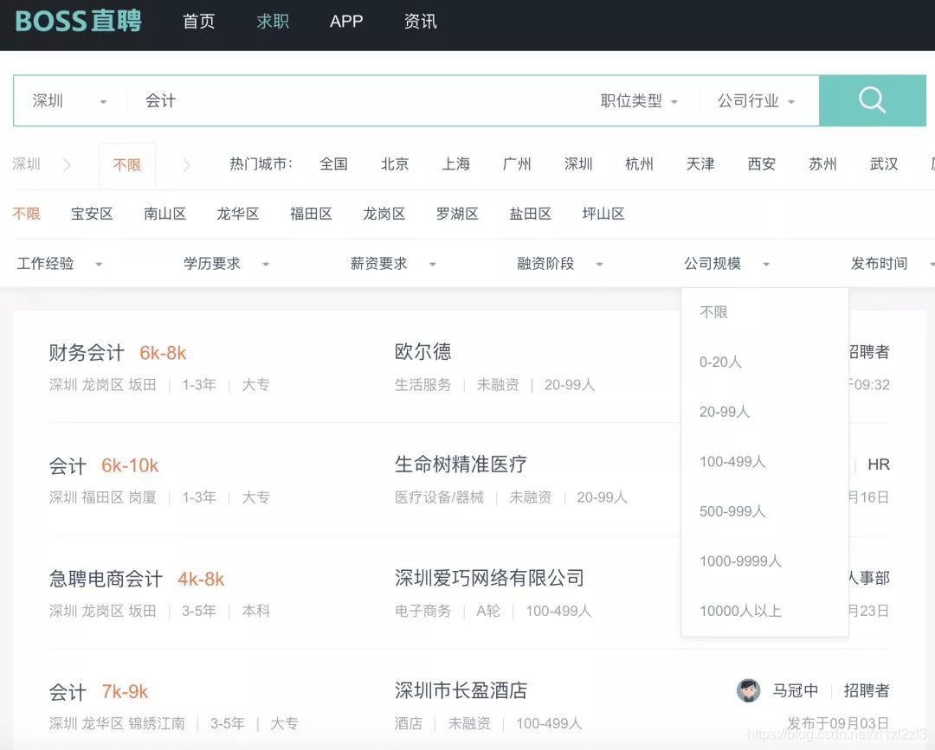
Task: Open 深圳爱巧网络有限公司 company page
Action: click(489, 577)
